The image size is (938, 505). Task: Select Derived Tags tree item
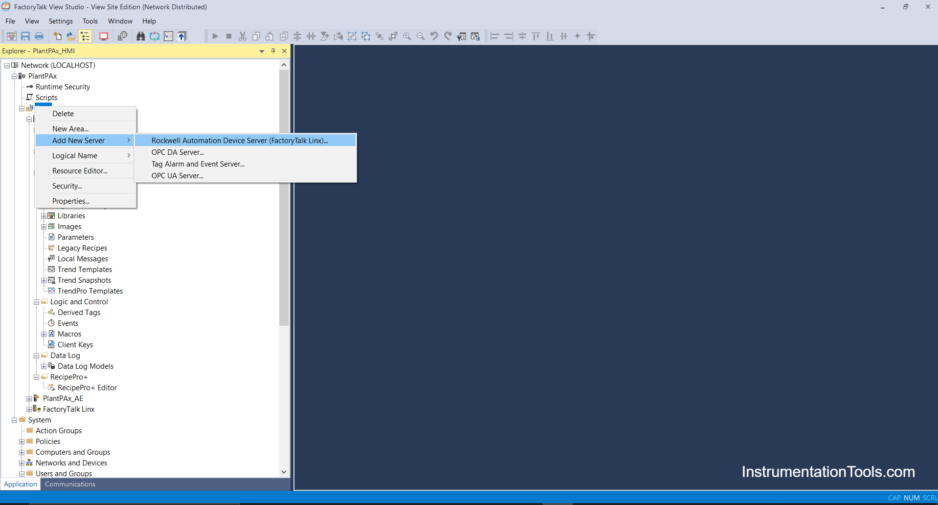point(79,313)
